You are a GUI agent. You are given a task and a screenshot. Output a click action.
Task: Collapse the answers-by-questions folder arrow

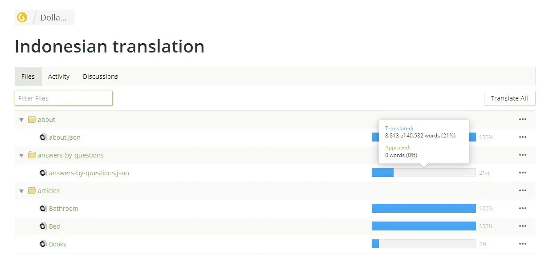click(x=21, y=155)
